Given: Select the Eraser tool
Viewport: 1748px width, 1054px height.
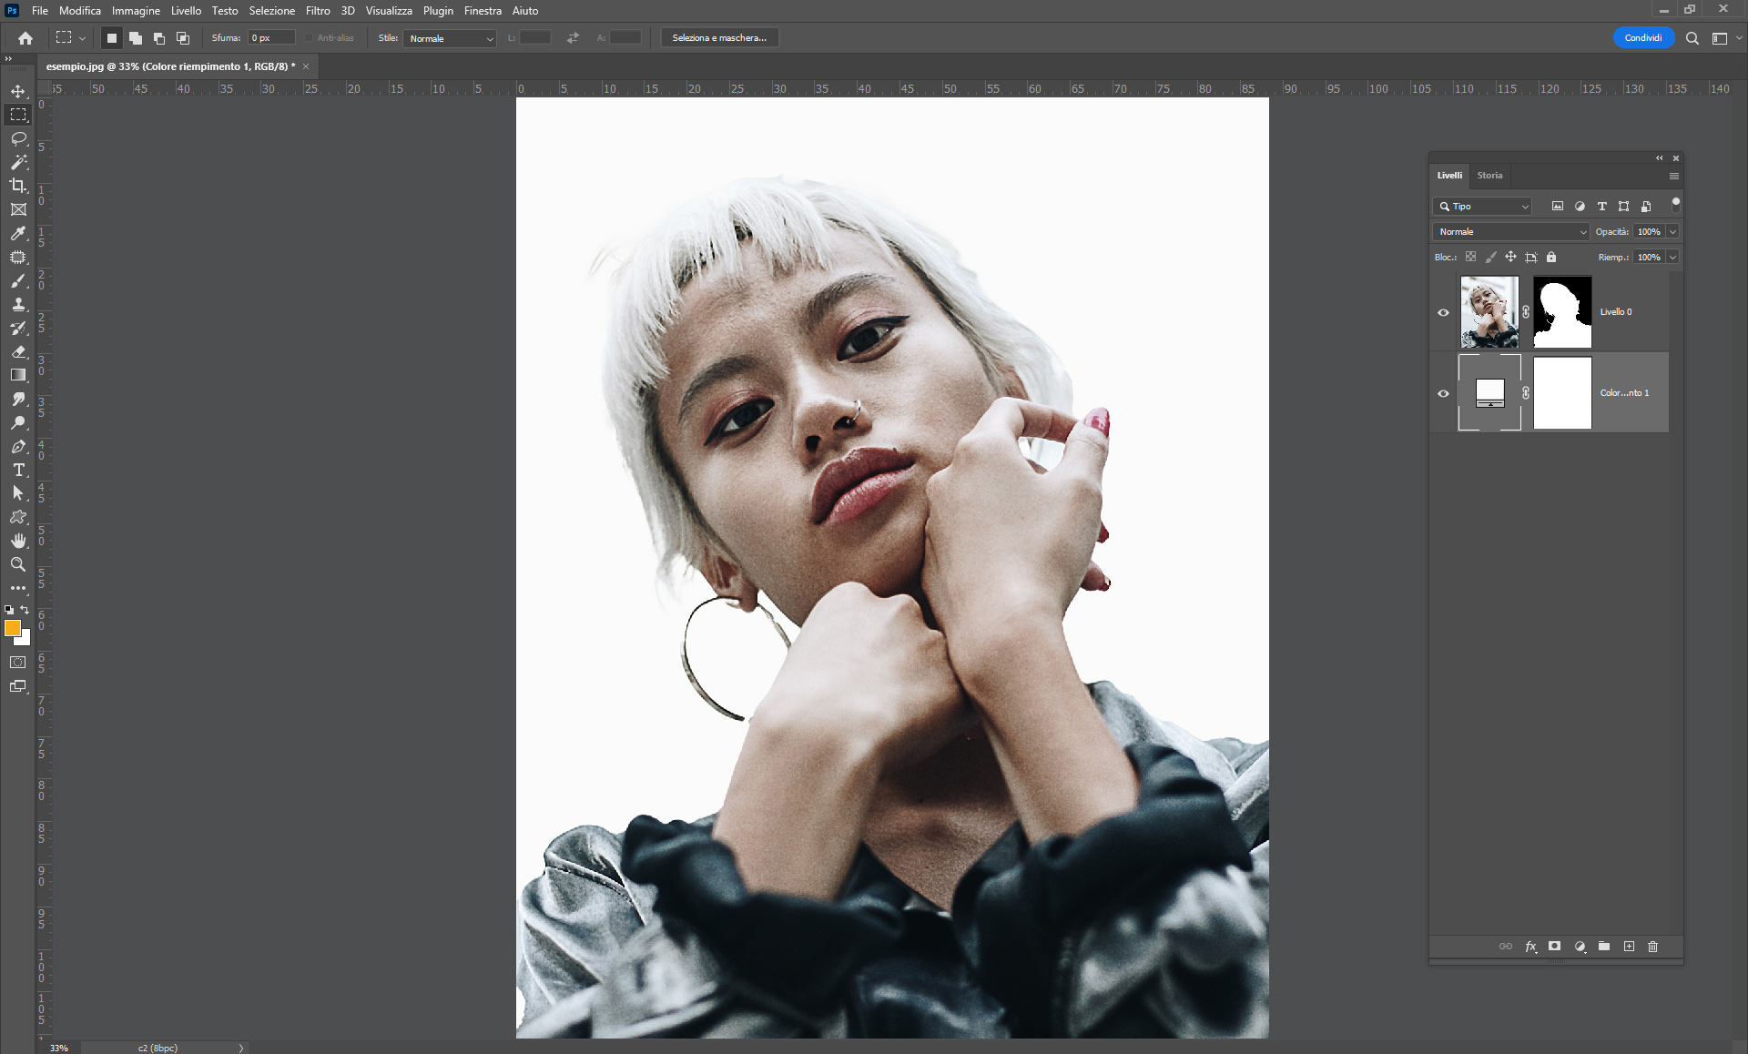Looking at the screenshot, I should click(18, 351).
